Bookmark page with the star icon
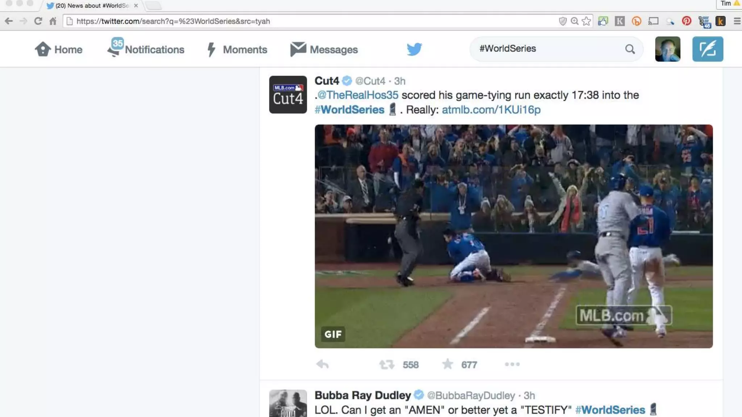The image size is (742, 417). 586,21
